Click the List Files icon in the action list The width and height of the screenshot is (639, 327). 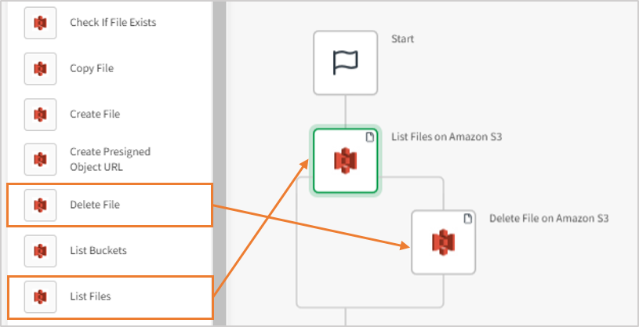[40, 296]
